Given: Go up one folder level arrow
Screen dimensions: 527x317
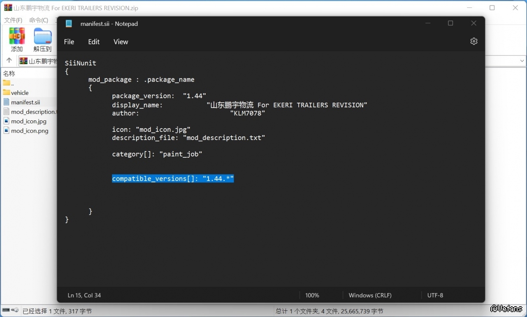Looking at the screenshot, I should point(9,61).
